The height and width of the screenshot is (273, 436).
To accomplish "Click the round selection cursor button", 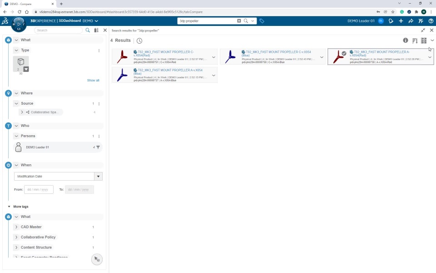I will click(x=97, y=259).
